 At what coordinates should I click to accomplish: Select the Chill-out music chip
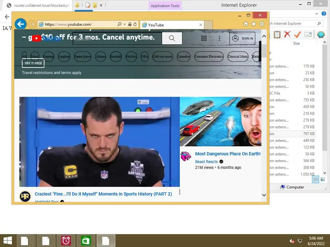[x=163, y=57]
